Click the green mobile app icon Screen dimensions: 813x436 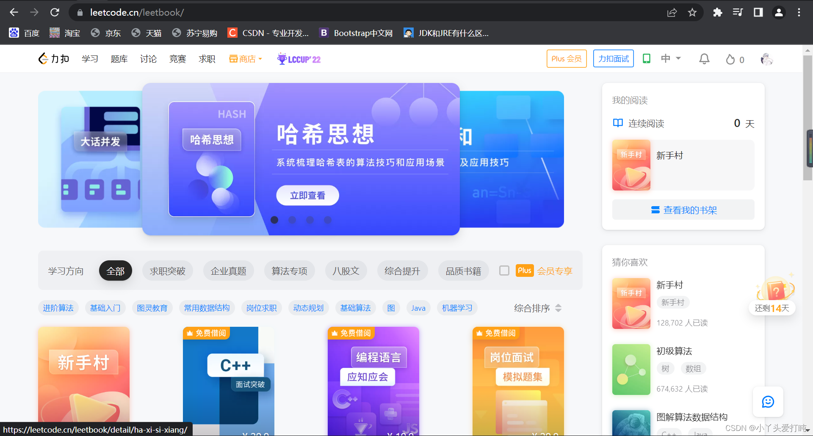(x=647, y=58)
